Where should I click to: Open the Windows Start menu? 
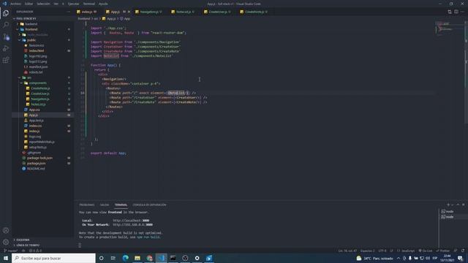click(x=6, y=258)
